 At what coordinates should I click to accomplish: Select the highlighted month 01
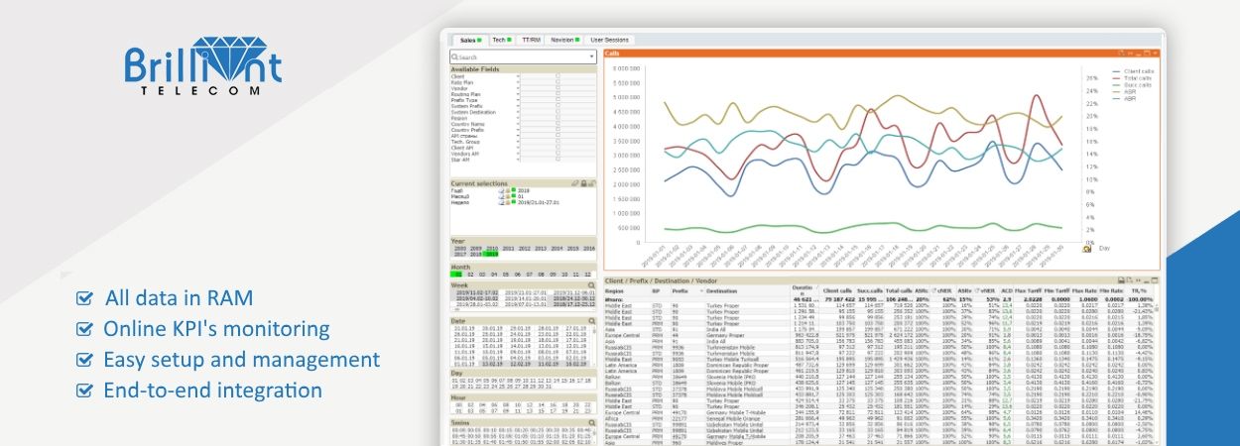point(457,275)
